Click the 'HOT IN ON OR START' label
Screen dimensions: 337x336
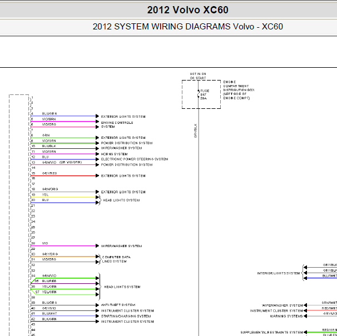pos(198,76)
